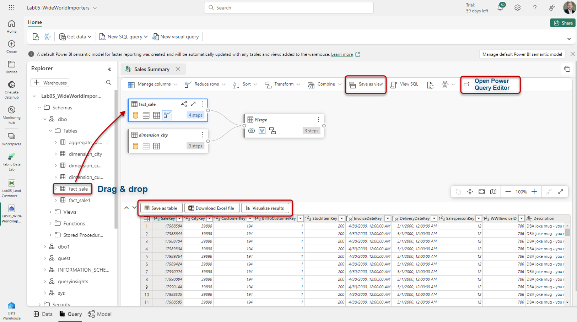This screenshot has height=322, width=577.
Task: Open dimension_city node more options
Action: (203, 135)
